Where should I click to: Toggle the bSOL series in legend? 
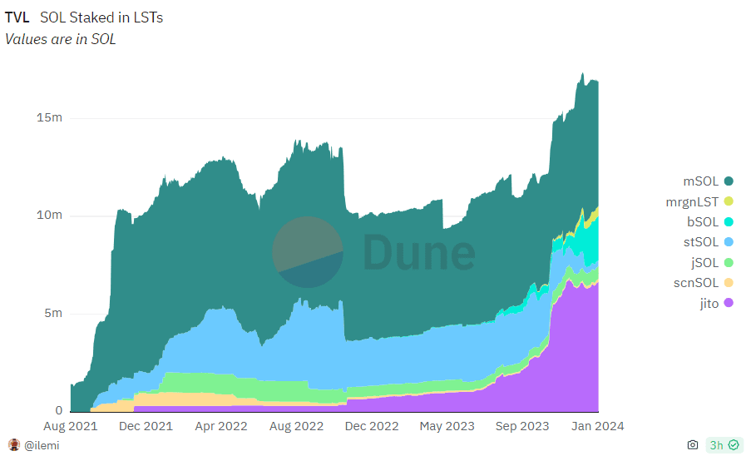[x=729, y=222]
